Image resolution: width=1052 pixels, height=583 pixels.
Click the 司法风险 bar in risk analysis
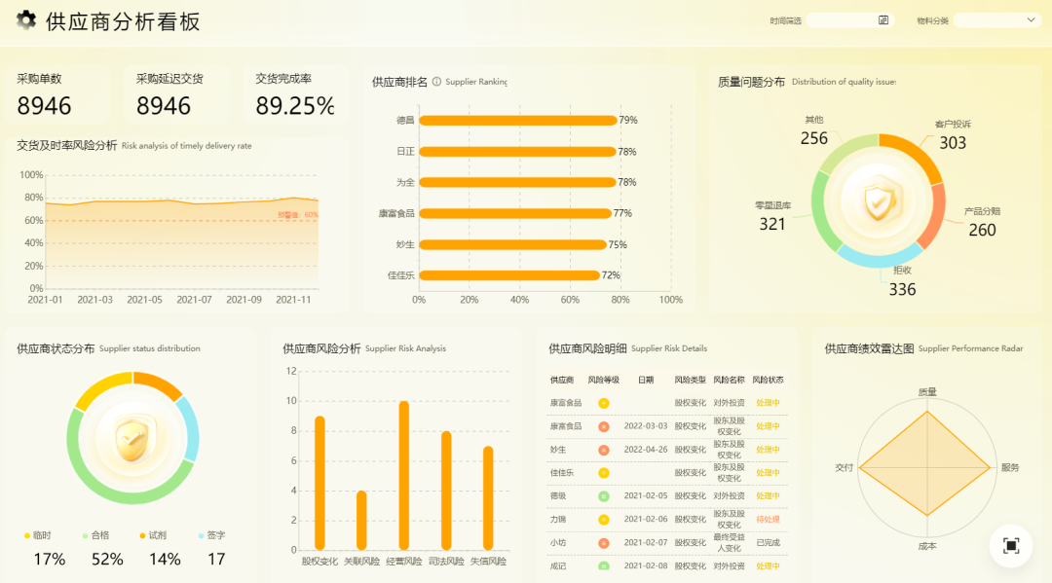446,491
